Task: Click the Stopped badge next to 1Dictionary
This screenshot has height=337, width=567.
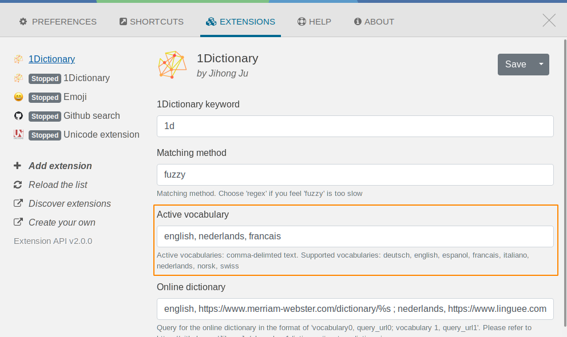Action: point(45,79)
